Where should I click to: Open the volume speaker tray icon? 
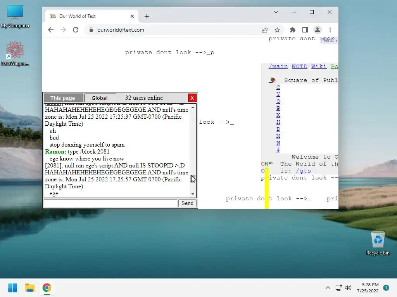pos(348,288)
